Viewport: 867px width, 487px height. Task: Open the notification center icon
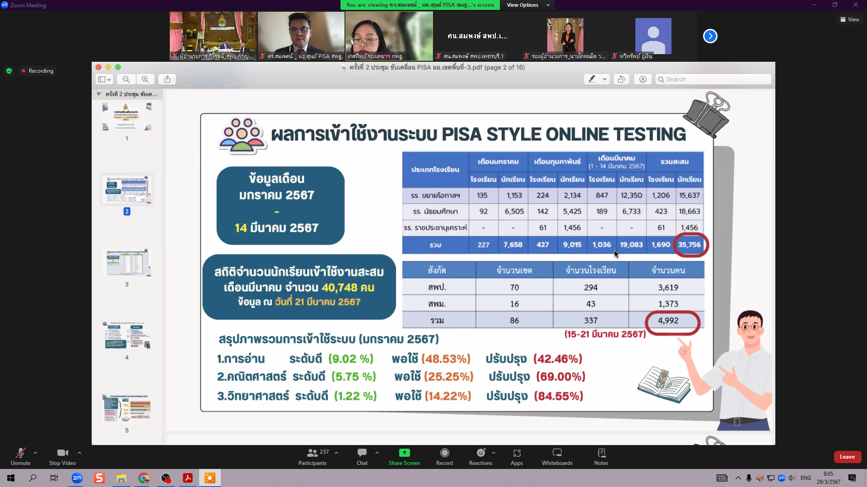click(852, 478)
